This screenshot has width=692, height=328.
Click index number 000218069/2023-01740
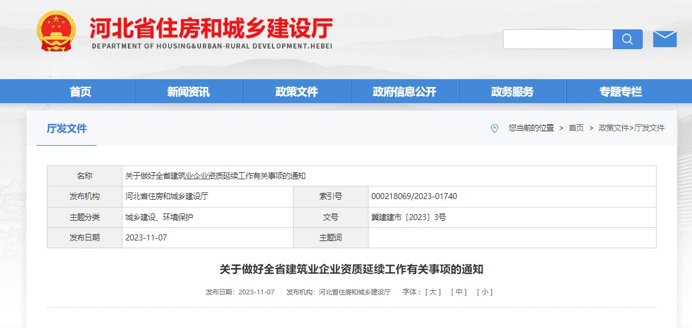414,197
